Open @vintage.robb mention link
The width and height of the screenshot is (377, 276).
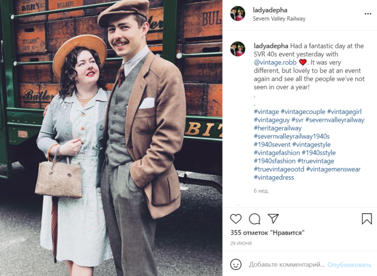275,62
